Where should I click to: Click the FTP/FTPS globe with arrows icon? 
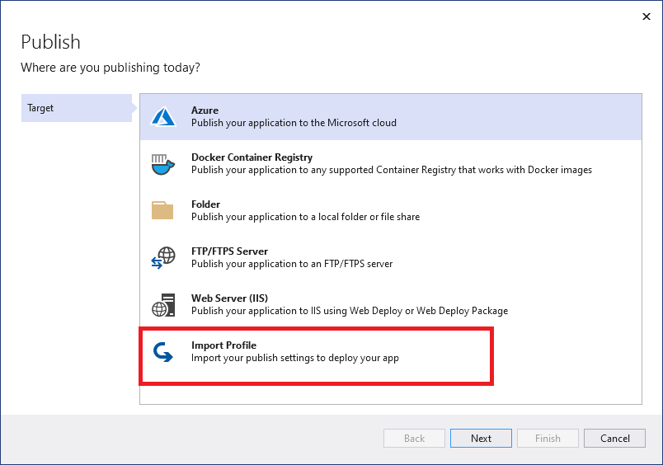coord(163,258)
